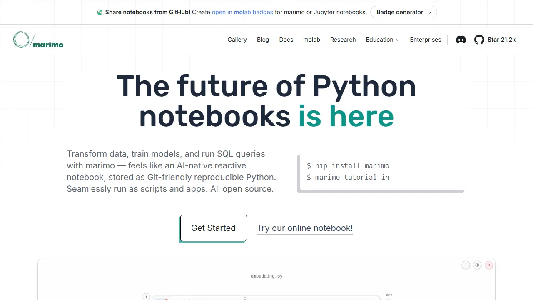Click the 'Transform data, train models' paragraph
Viewport: 533px width, 300px height.
pyautogui.click(x=172, y=171)
